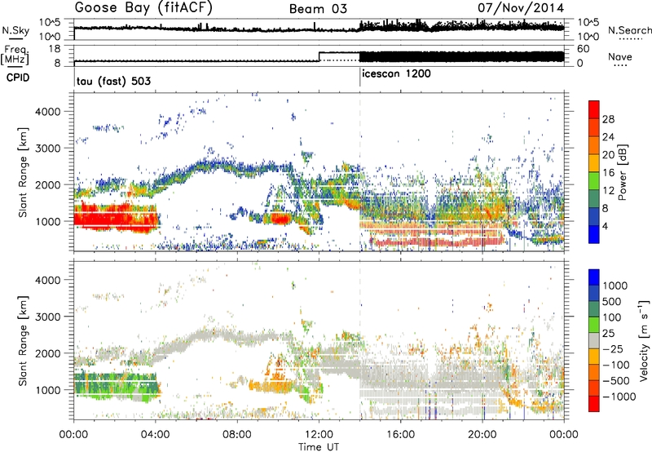Pick the light-green segment of the Power colour bar
Viewport: 652px width, 452px height.
pyautogui.click(x=594, y=179)
